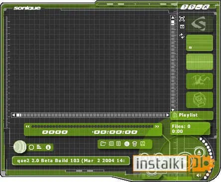Screen dimensions: 221x182
Task: Toggle the circle button beside the orb
Action: [31, 147]
